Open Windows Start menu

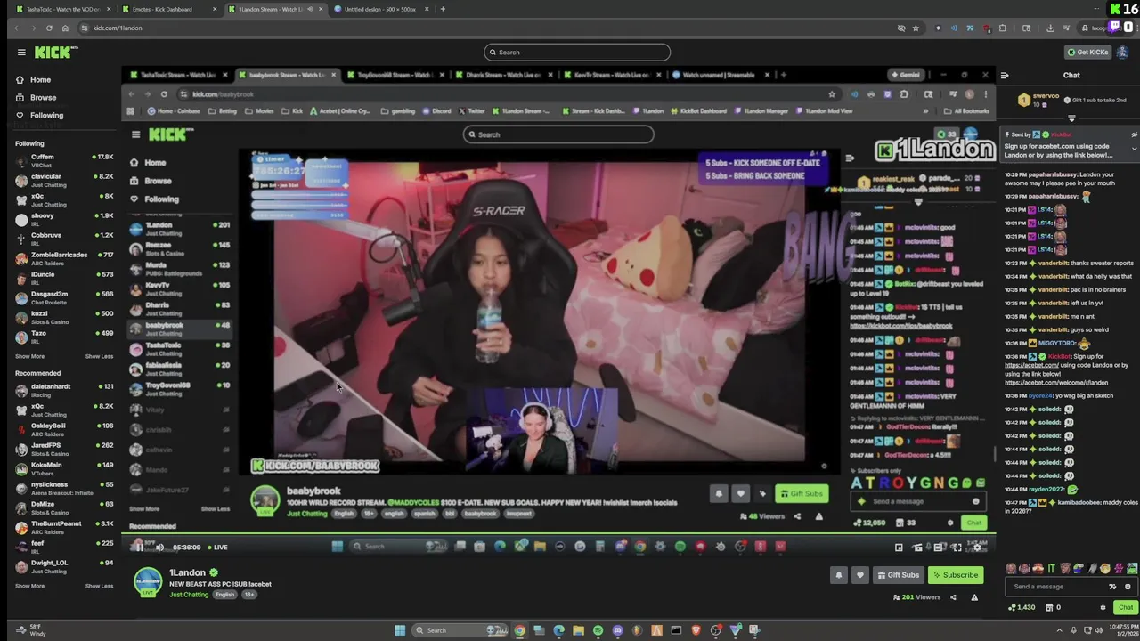point(399,630)
